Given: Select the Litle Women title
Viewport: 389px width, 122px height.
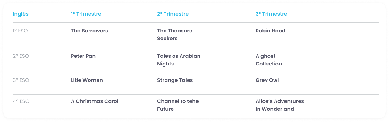Looking at the screenshot, I should (87, 80).
